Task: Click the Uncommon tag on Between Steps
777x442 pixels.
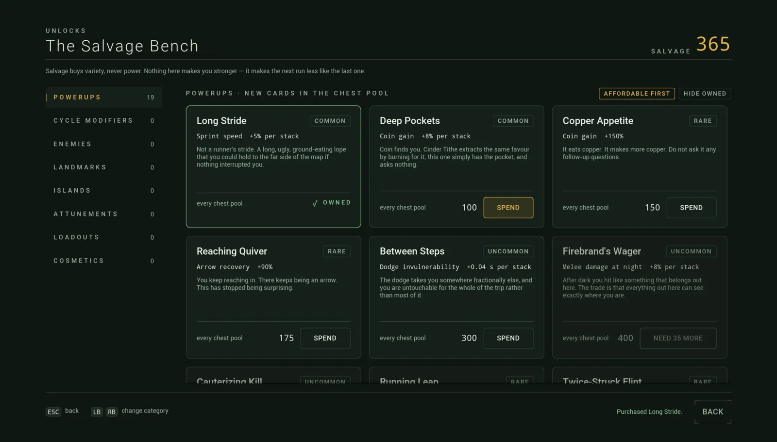Action: coord(508,251)
